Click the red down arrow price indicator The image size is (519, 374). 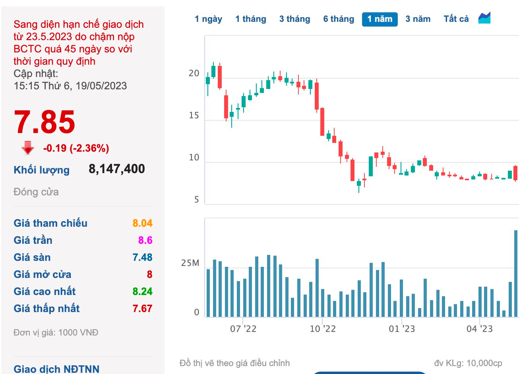[x=28, y=148]
